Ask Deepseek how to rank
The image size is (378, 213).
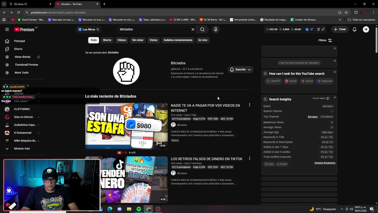click(x=325, y=81)
